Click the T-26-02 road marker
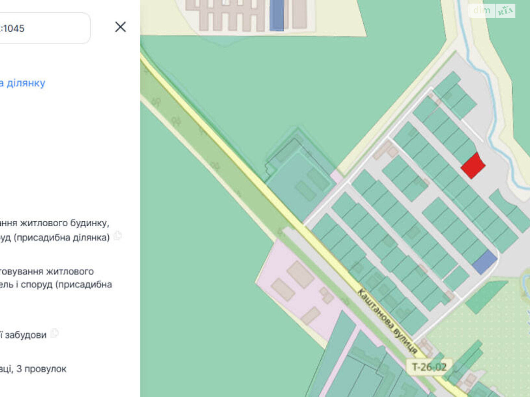 pyautogui.click(x=429, y=367)
